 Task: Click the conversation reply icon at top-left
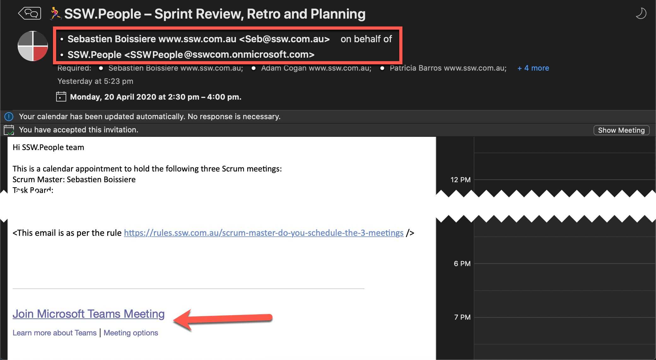coord(30,14)
